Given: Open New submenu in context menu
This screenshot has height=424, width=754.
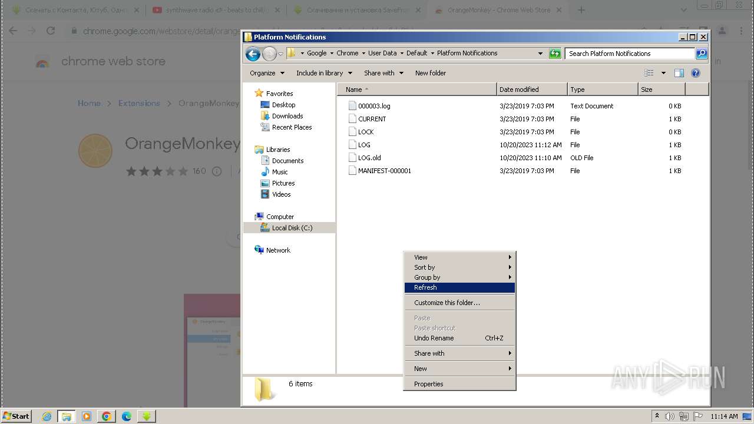Looking at the screenshot, I should point(459,369).
